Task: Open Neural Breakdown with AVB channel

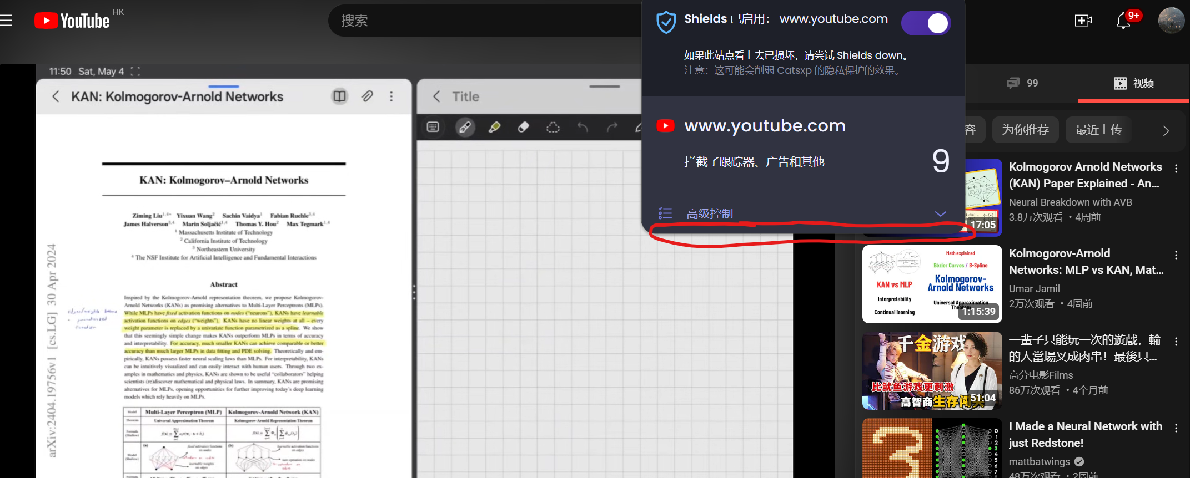Action: tap(1070, 202)
